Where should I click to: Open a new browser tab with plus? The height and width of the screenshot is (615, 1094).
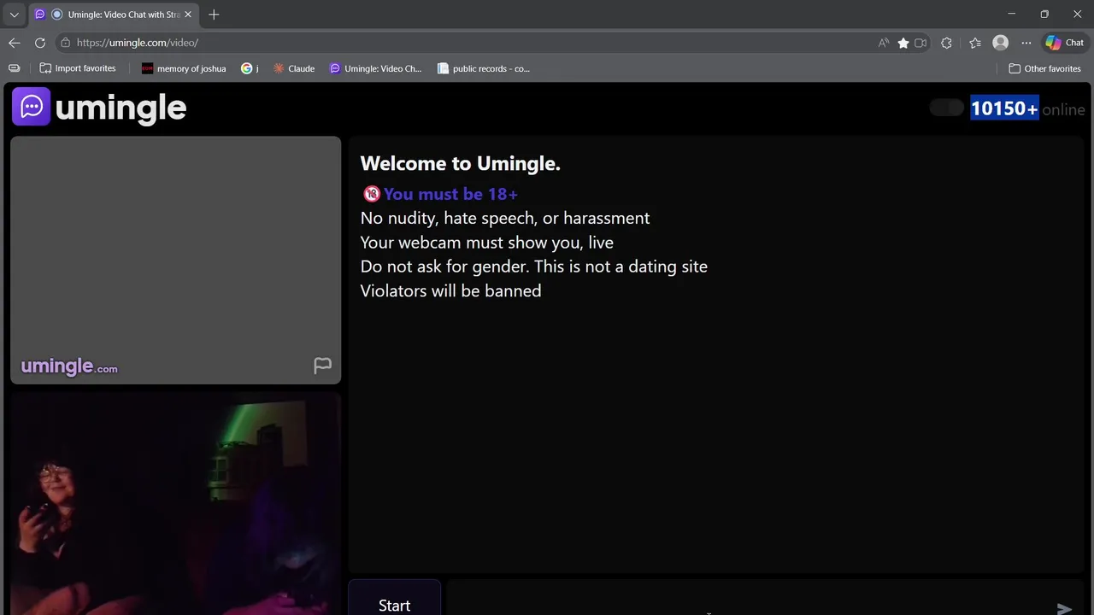tap(214, 15)
